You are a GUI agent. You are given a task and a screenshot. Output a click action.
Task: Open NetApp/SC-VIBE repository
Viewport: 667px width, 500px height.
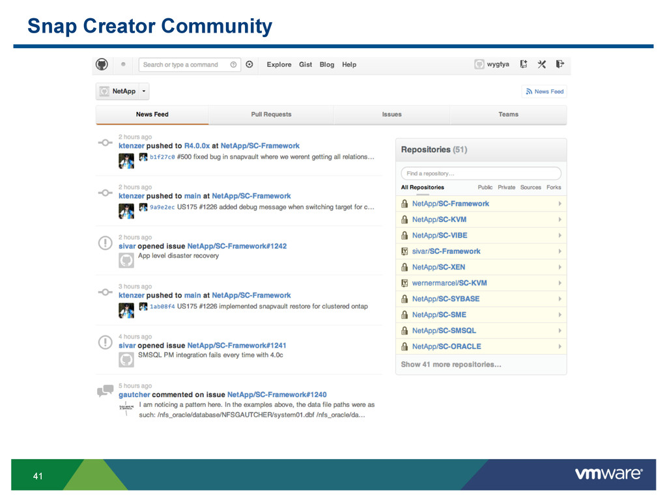click(x=481, y=235)
